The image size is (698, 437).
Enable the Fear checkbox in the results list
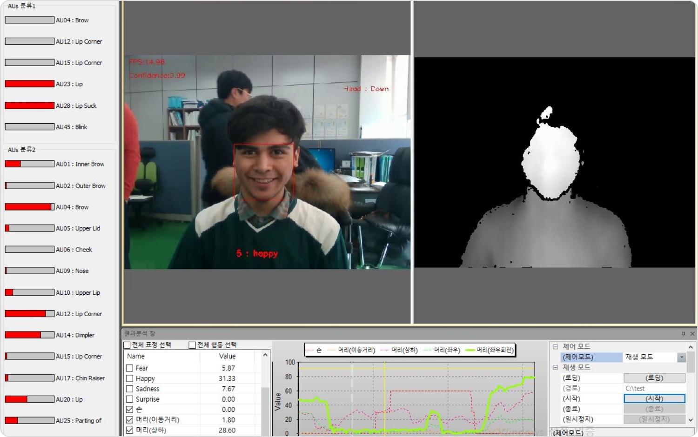click(x=129, y=368)
